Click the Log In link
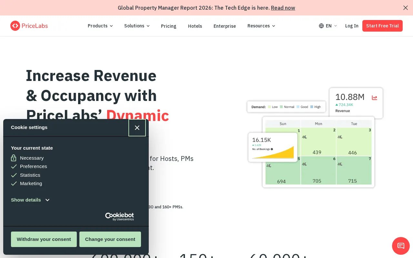413x258 pixels. click(352, 26)
